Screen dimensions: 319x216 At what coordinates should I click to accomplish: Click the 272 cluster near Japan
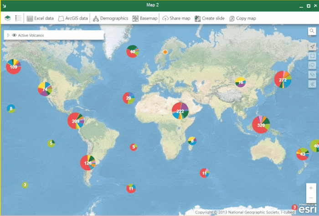(283, 79)
